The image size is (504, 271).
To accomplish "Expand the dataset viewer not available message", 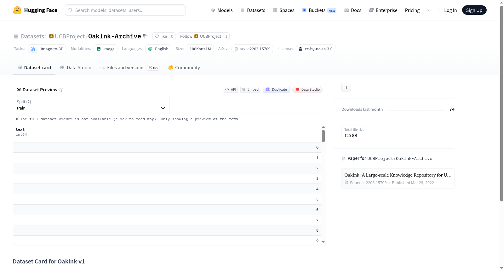I will [128, 119].
